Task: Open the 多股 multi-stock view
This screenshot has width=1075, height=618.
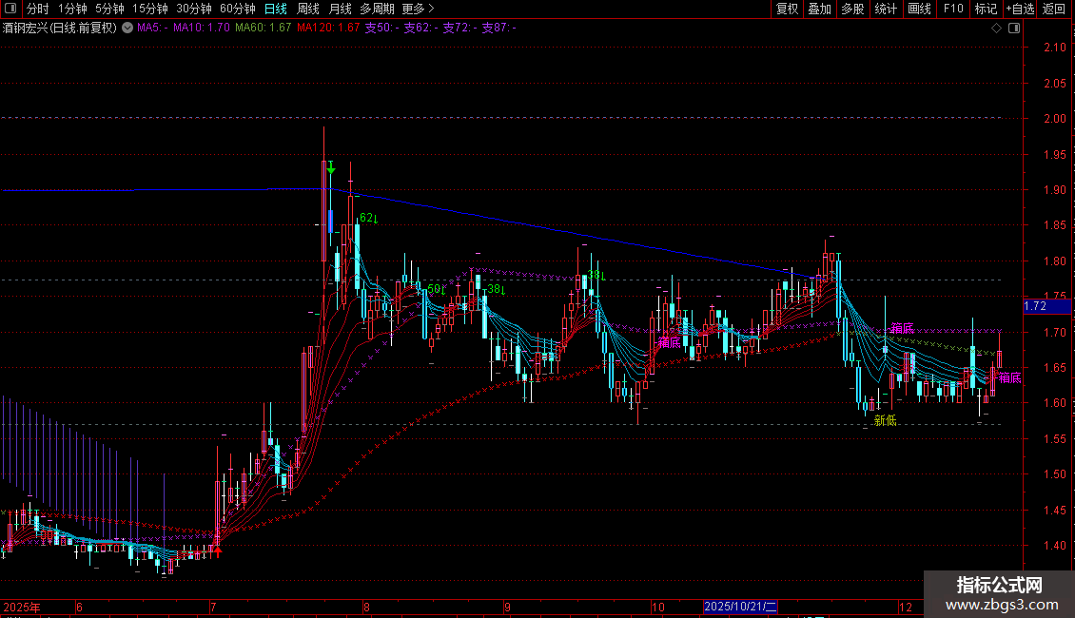Action: [852, 9]
